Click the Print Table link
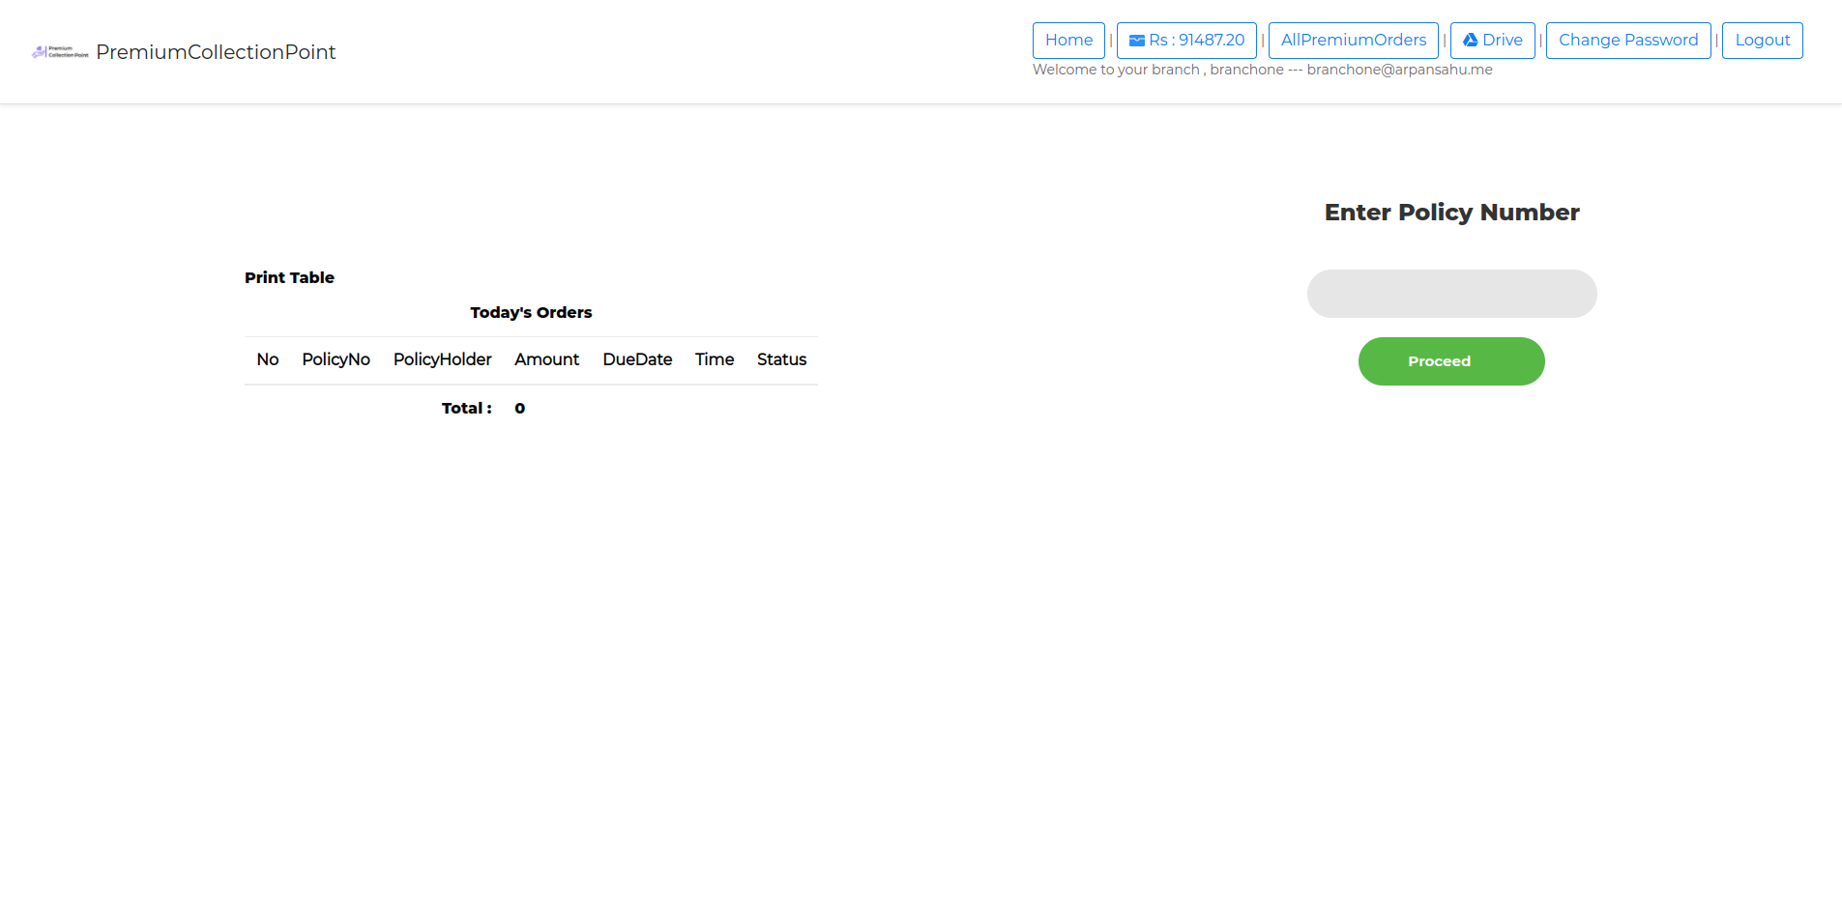The width and height of the screenshot is (1842, 916). pyautogui.click(x=289, y=278)
